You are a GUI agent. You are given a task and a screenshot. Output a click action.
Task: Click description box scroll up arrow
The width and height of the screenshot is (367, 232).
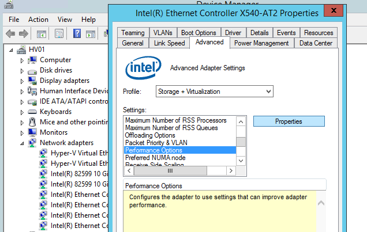coord(321,203)
